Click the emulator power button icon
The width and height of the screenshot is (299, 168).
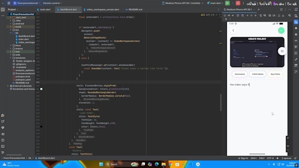coord(225,15)
